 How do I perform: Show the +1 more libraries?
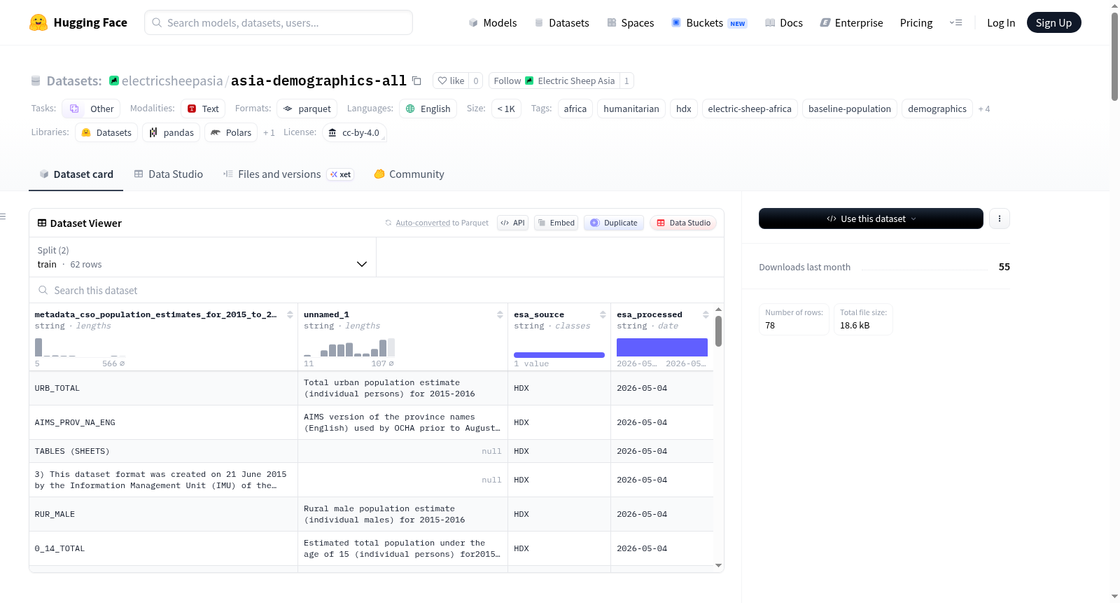click(x=269, y=132)
